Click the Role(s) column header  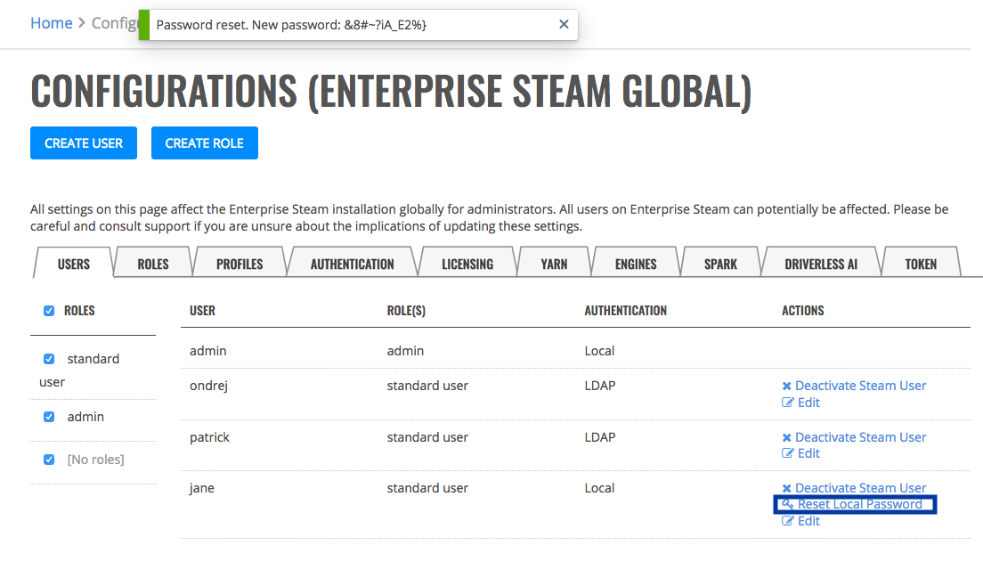[406, 311]
